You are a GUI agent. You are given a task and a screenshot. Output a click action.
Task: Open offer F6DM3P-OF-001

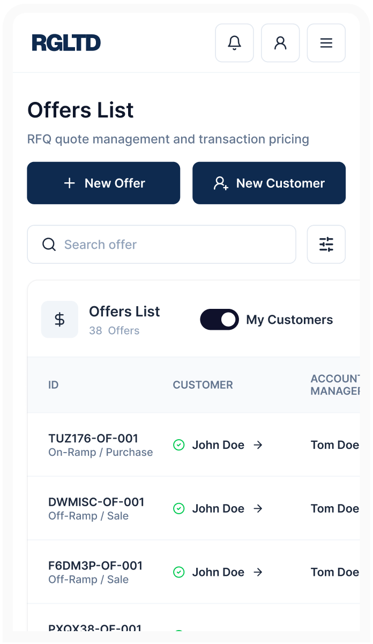95,566
